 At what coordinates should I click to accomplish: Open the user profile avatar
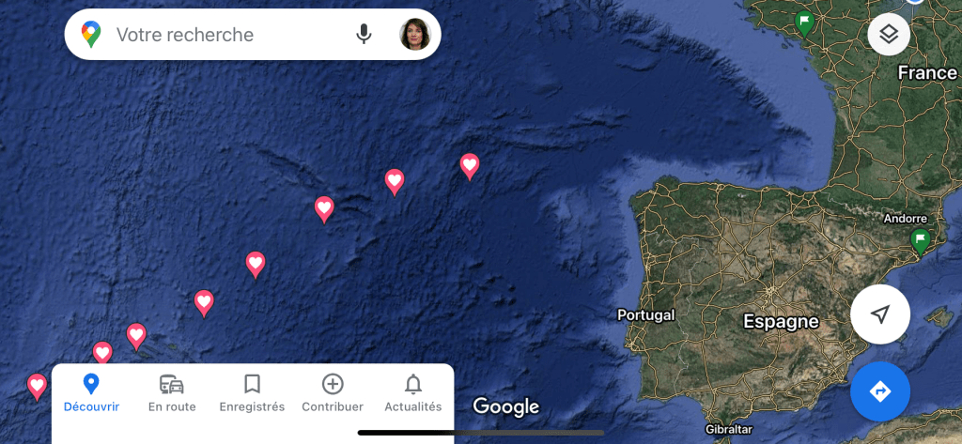(x=414, y=35)
